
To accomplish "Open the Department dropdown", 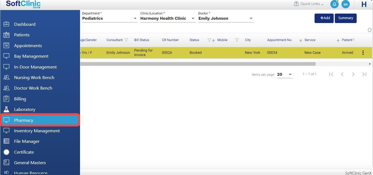I will click(x=110, y=18).
